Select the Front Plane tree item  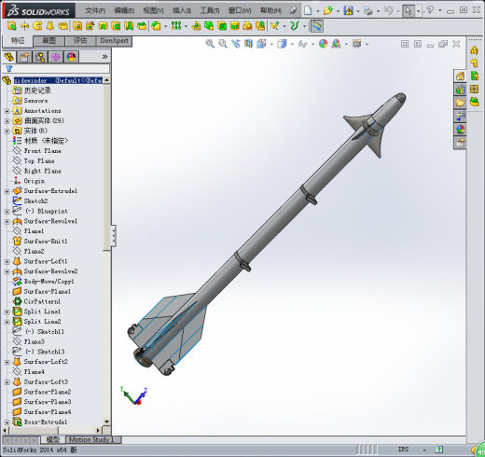pos(43,151)
